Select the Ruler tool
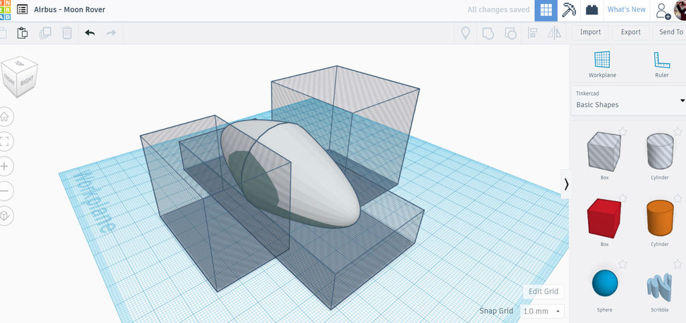The height and width of the screenshot is (323, 686). point(661,64)
